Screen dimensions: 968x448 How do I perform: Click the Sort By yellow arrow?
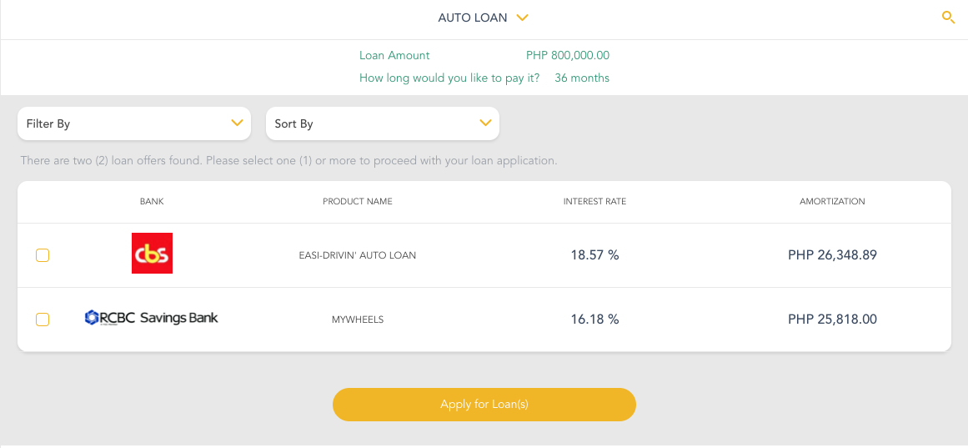coord(485,123)
